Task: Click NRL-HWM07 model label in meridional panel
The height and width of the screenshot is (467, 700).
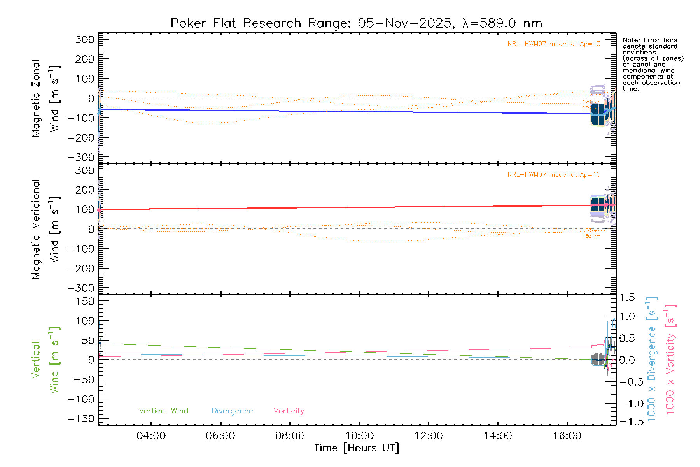Action: tap(554, 175)
